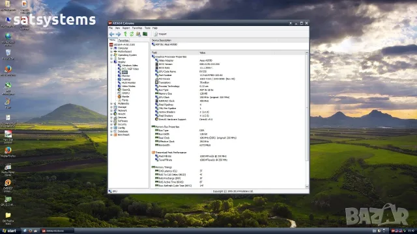Click the Software tree node icon

coord(115,121)
